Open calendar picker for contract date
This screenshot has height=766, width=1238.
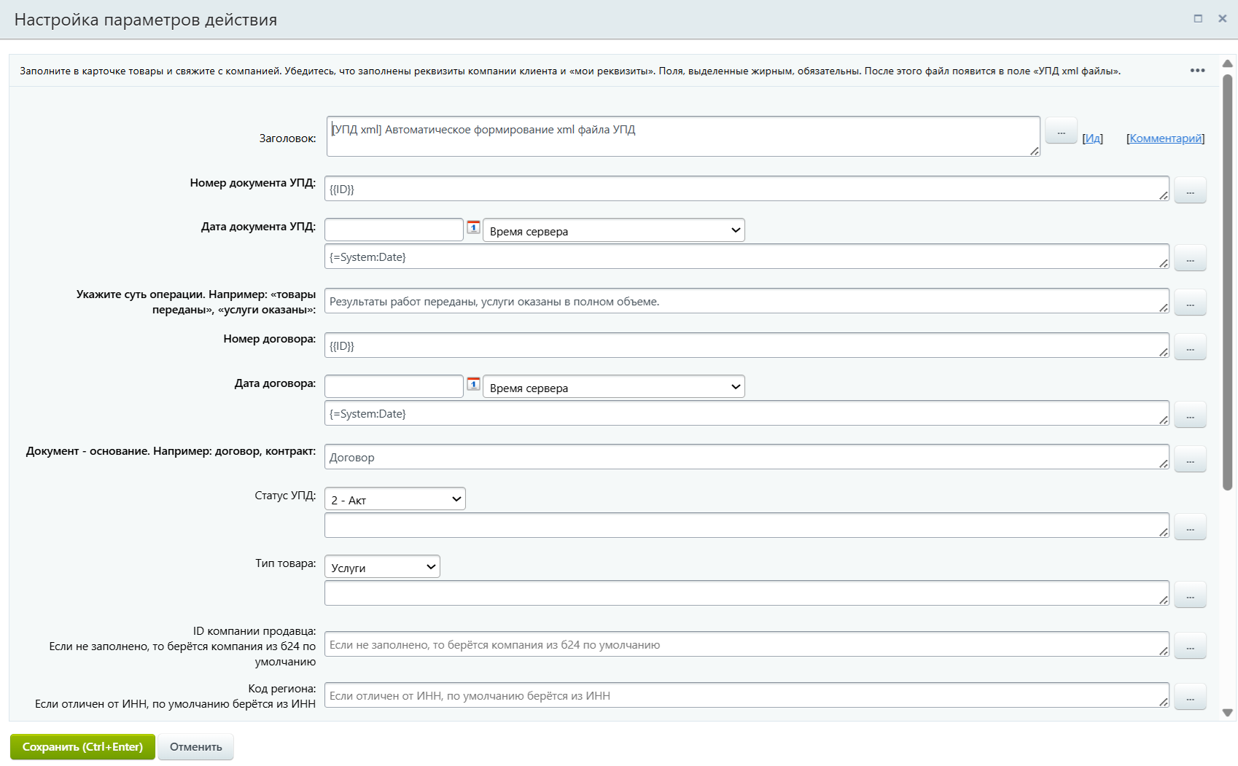[473, 384]
